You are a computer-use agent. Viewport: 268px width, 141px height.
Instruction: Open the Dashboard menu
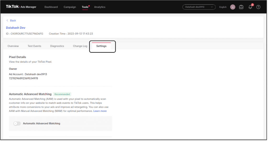coord(51,7)
